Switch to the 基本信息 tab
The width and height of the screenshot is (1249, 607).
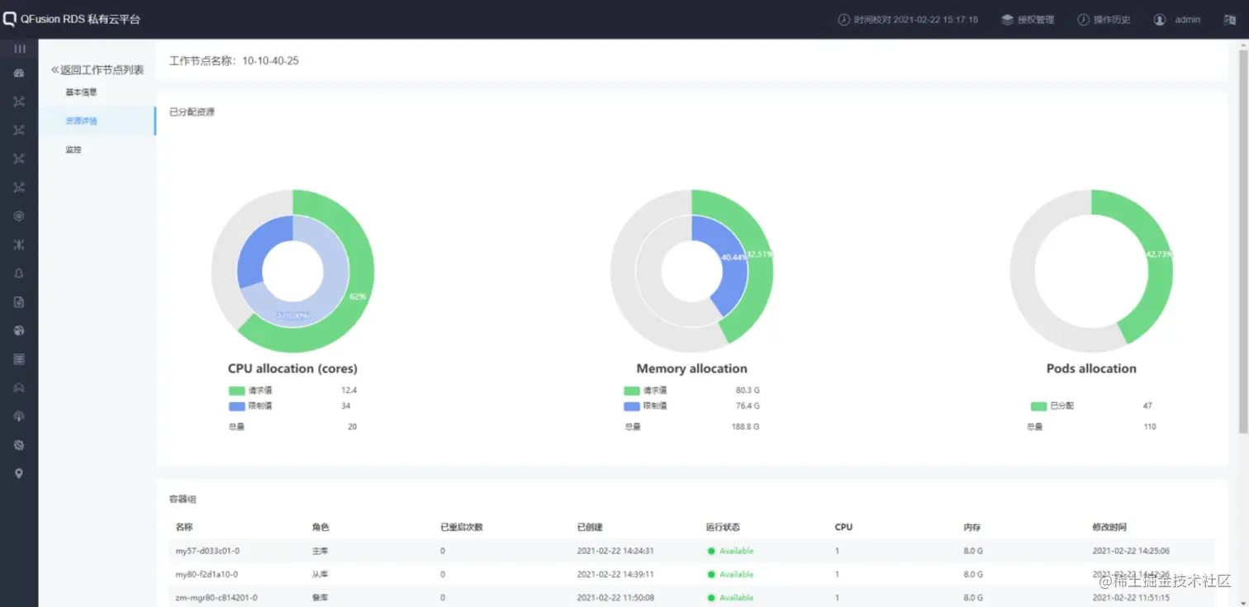[x=81, y=92]
